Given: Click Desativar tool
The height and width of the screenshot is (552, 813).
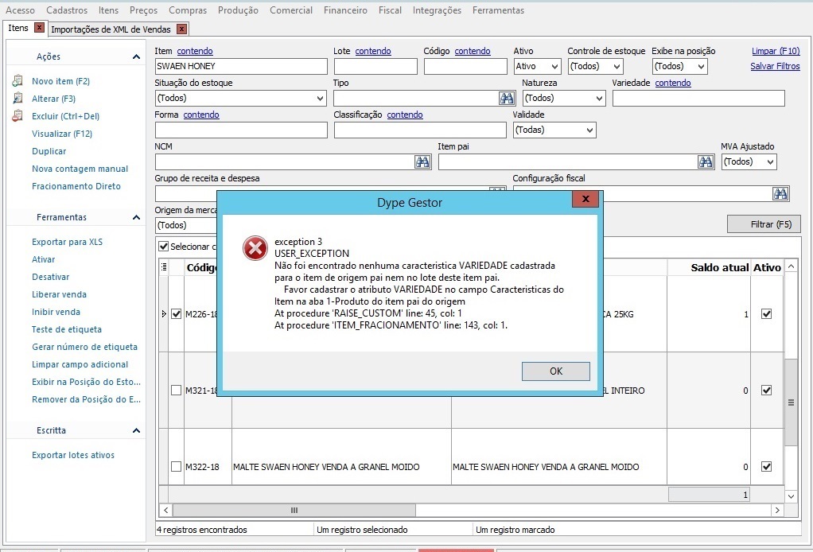Looking at the screenshot, I should point(50,277).
